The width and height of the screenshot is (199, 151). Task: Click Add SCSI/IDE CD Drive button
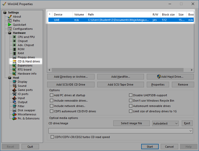[71, 85]
